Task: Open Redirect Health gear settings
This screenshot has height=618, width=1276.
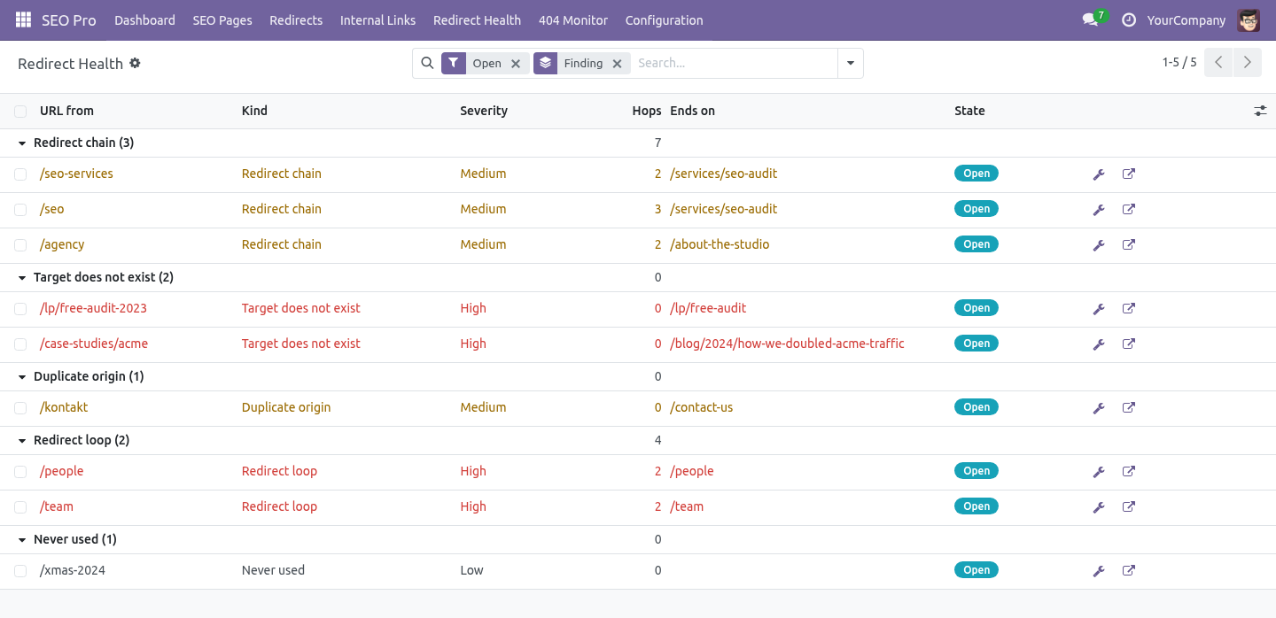Action: (x=135, y=63)
